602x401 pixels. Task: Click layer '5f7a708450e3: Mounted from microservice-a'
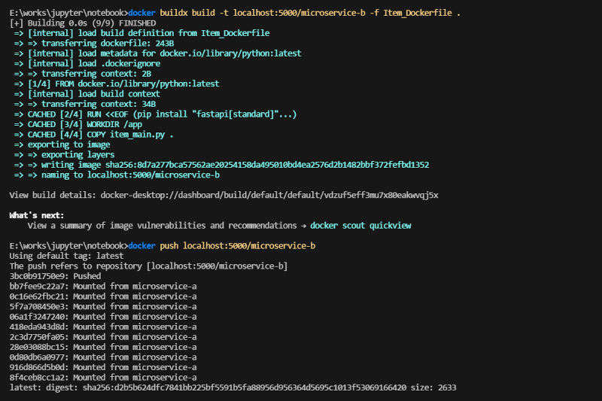pyautogui.click(x=103, y=307)
